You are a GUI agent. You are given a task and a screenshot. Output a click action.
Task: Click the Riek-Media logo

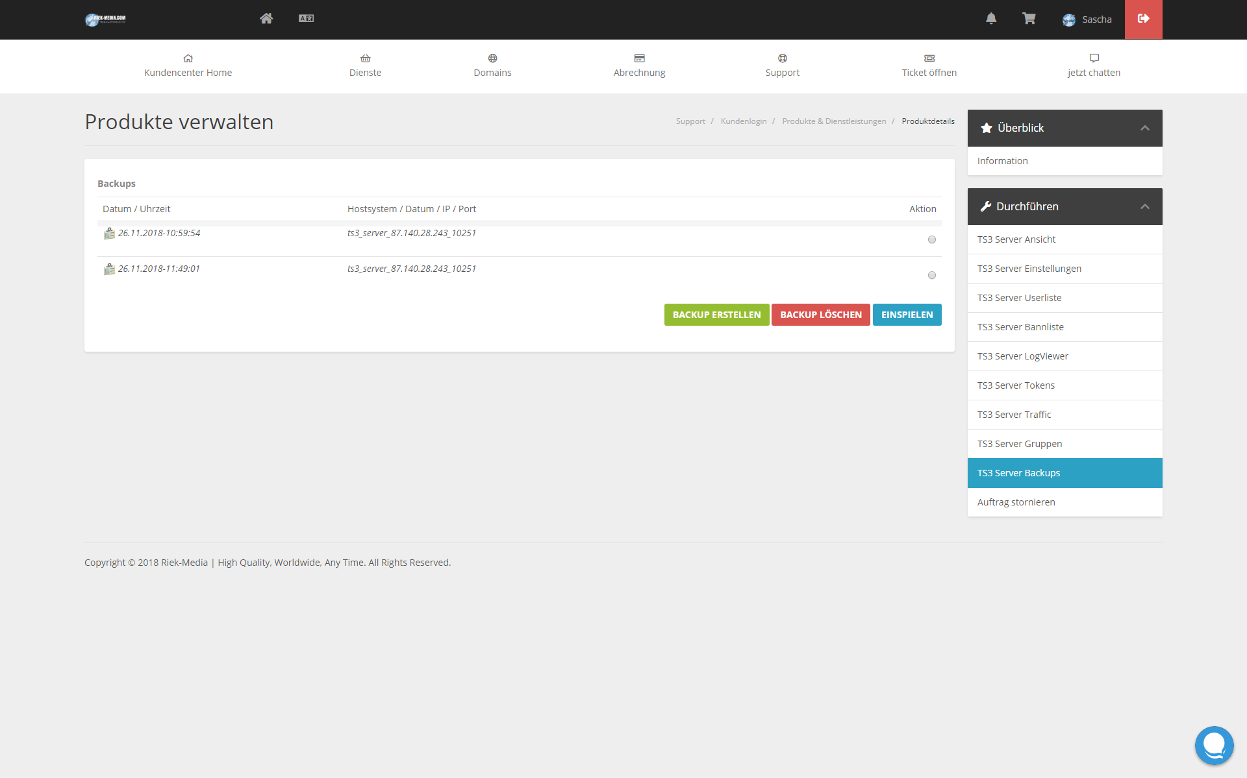coord(106,19)
